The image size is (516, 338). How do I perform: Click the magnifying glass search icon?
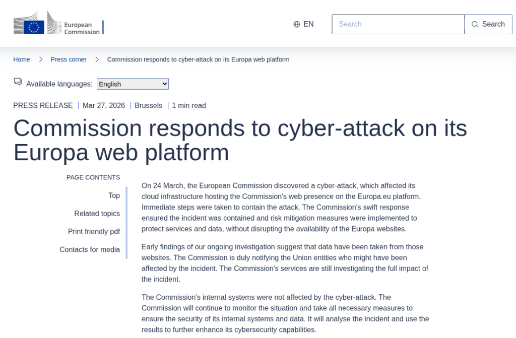tap(475, 24)
